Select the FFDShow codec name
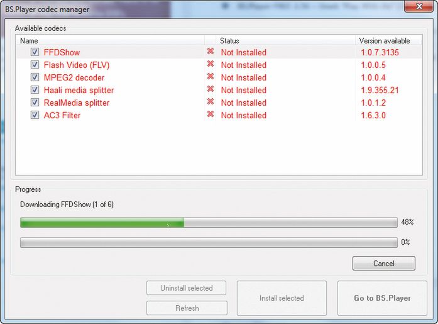The image size is (438, 324). click(62, 52)
